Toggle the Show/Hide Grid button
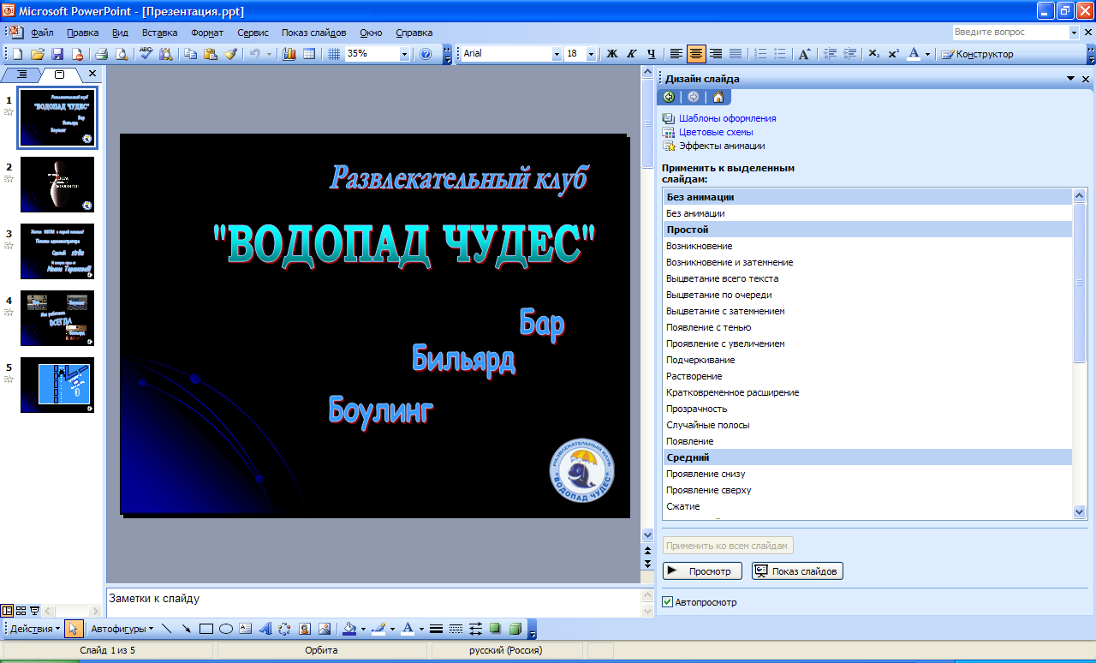Screen dimensions: 1096x663 [x=334, y=54]
